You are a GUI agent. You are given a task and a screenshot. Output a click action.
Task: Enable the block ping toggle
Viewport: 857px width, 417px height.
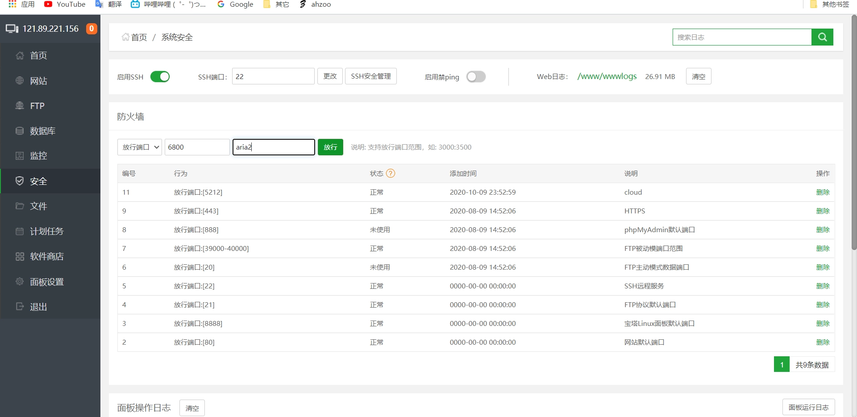[x=476, y=77]
